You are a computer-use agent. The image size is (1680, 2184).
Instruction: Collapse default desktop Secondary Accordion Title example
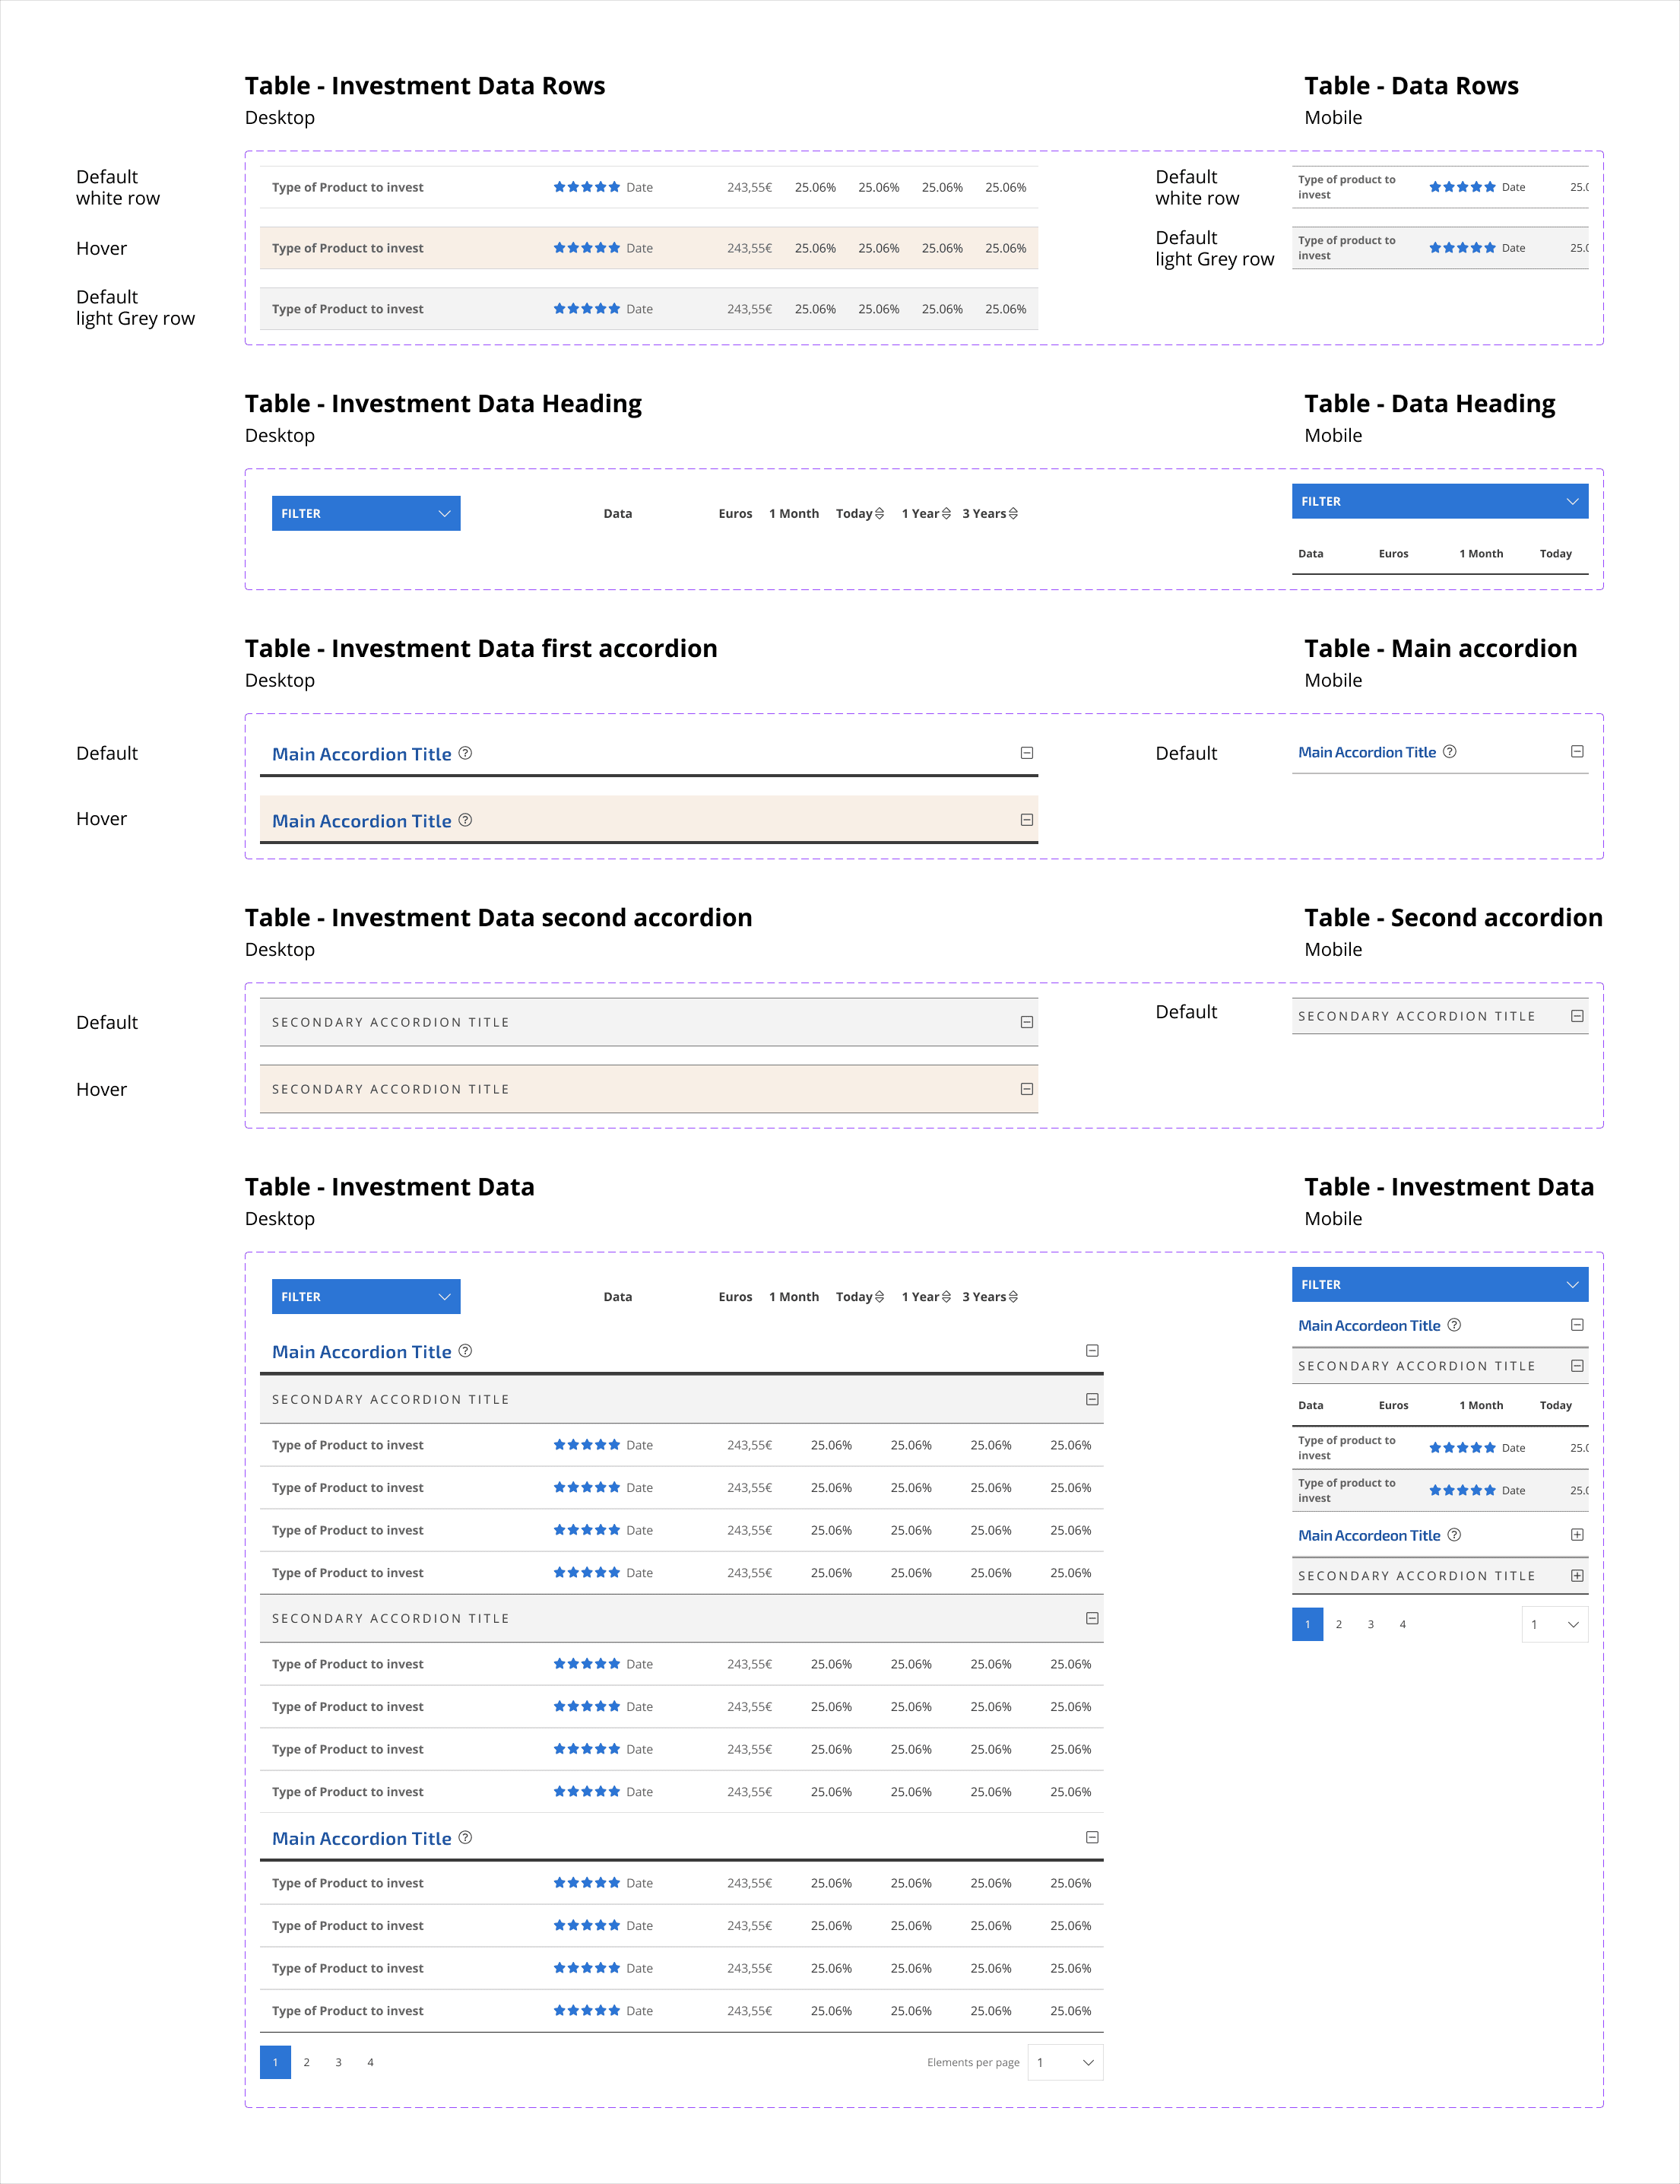[1026, 1022]
